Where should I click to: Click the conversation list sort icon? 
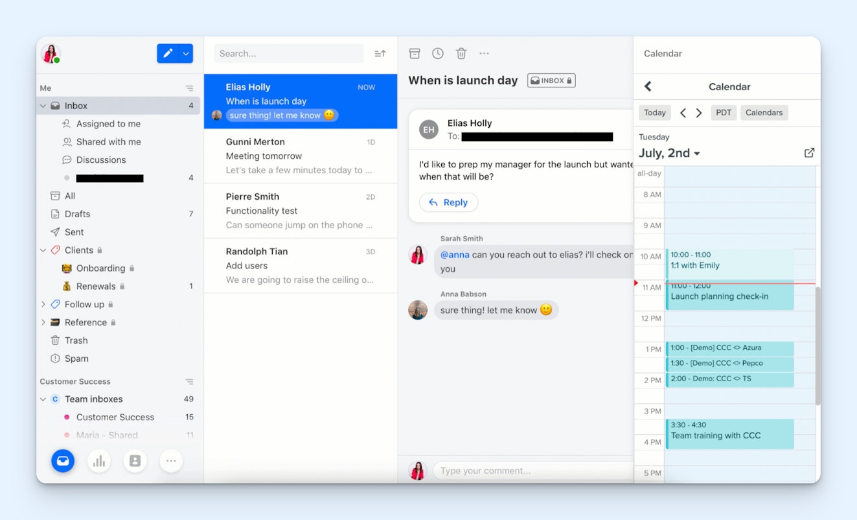(x=380, y=53)
